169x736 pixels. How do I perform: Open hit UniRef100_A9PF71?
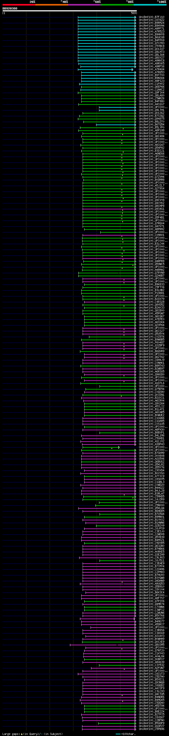coord(152,29)
